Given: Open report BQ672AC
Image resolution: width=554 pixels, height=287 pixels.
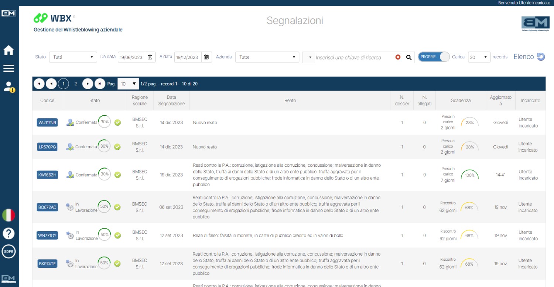Looking at the screenshot, I should click(x=47, y=207).
